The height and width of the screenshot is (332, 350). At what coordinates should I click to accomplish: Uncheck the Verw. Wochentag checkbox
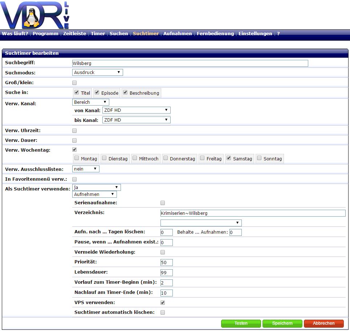[x=74, y=149]
